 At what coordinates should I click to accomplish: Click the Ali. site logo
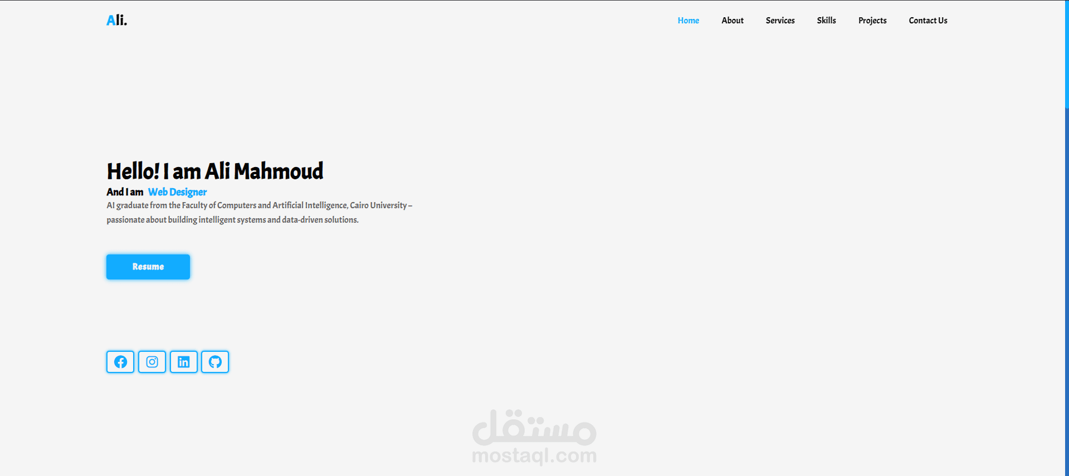point(117,21)
